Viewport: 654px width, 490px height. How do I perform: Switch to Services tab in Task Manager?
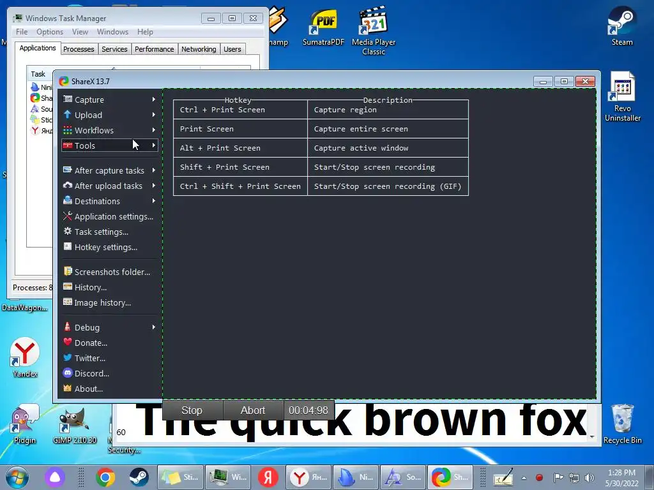pyautogui.click(x=114, y=49)
